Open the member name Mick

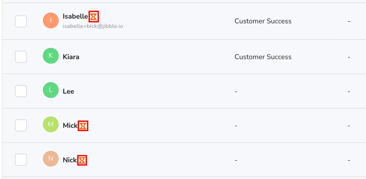tap(70, 126)
